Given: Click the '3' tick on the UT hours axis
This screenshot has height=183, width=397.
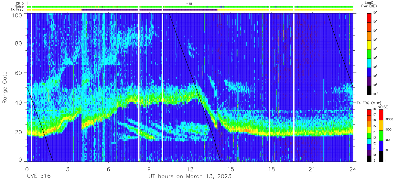Looking at the screenshot, I should pyautogui.click(x=68, y=168).
